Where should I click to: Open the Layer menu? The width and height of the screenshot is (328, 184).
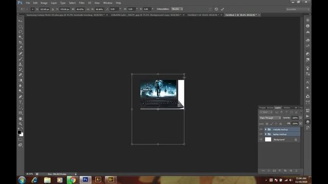tap(54, 3)
